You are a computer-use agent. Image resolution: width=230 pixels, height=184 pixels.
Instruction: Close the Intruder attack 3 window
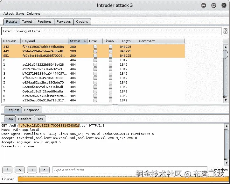click(x=224, y=6)
